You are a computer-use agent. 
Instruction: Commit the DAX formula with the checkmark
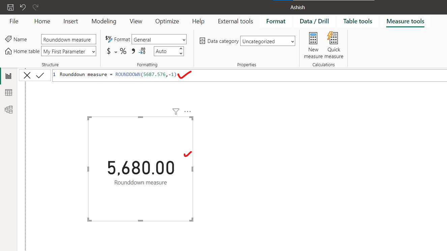pos(40,75)
